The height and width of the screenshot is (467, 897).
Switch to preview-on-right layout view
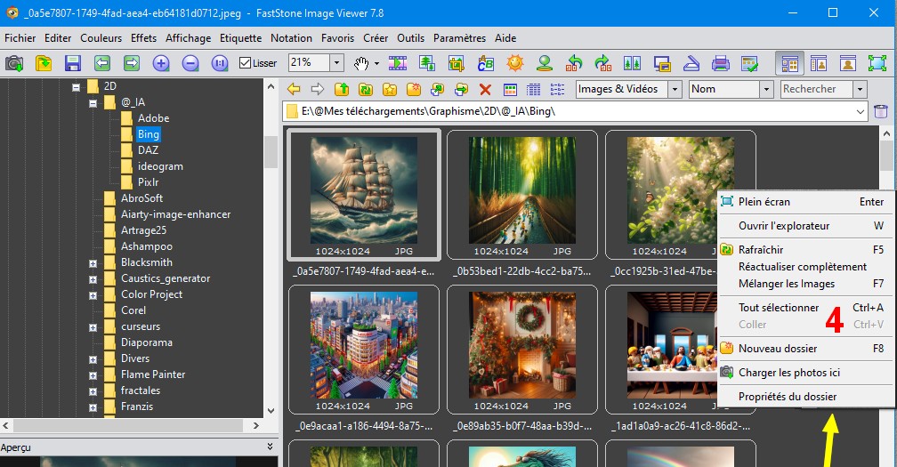point(819,63)
